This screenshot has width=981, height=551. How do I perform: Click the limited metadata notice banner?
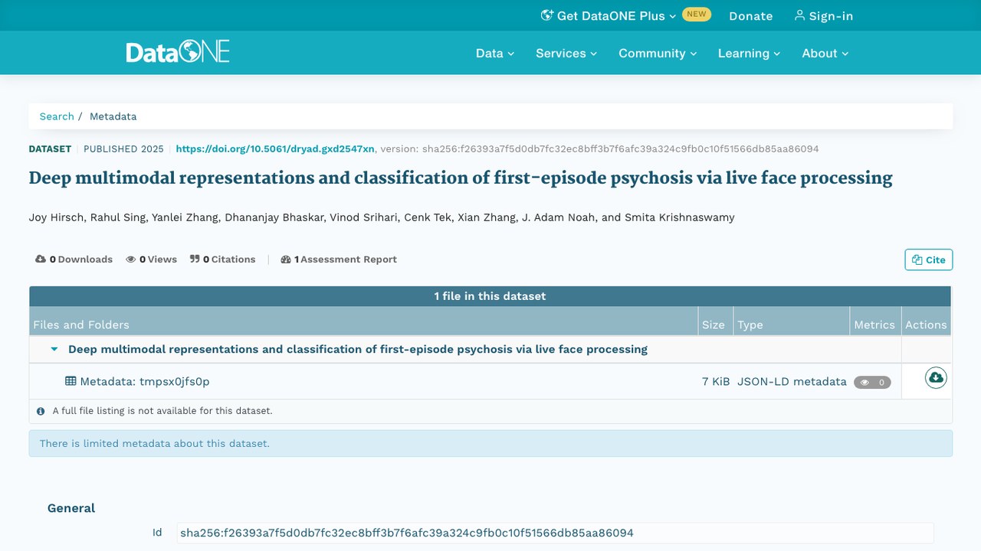click(490, 443)
